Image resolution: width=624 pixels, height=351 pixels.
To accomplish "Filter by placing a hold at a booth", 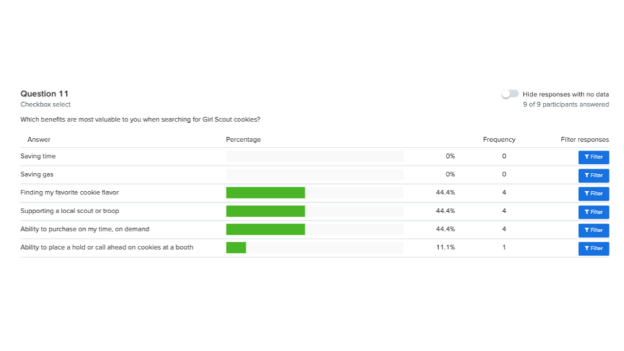I will 593,248.
